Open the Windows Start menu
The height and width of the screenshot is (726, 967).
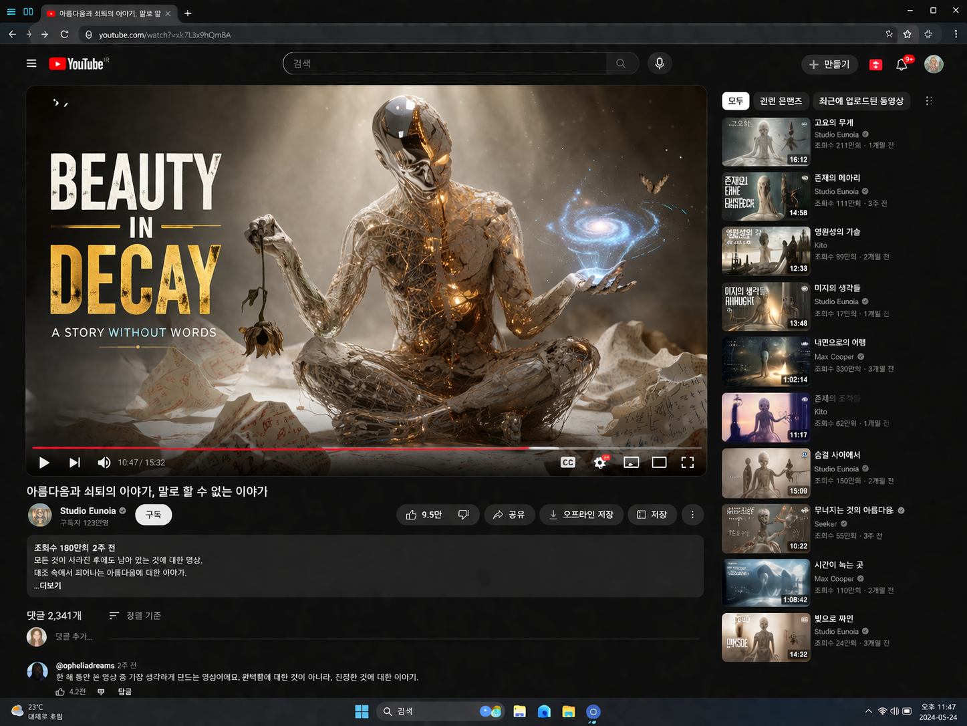coord(362,712)
